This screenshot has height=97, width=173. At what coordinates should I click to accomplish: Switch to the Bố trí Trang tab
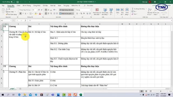[27, 5]
